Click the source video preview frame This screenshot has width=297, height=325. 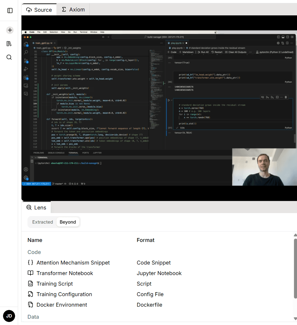point(159,108)
